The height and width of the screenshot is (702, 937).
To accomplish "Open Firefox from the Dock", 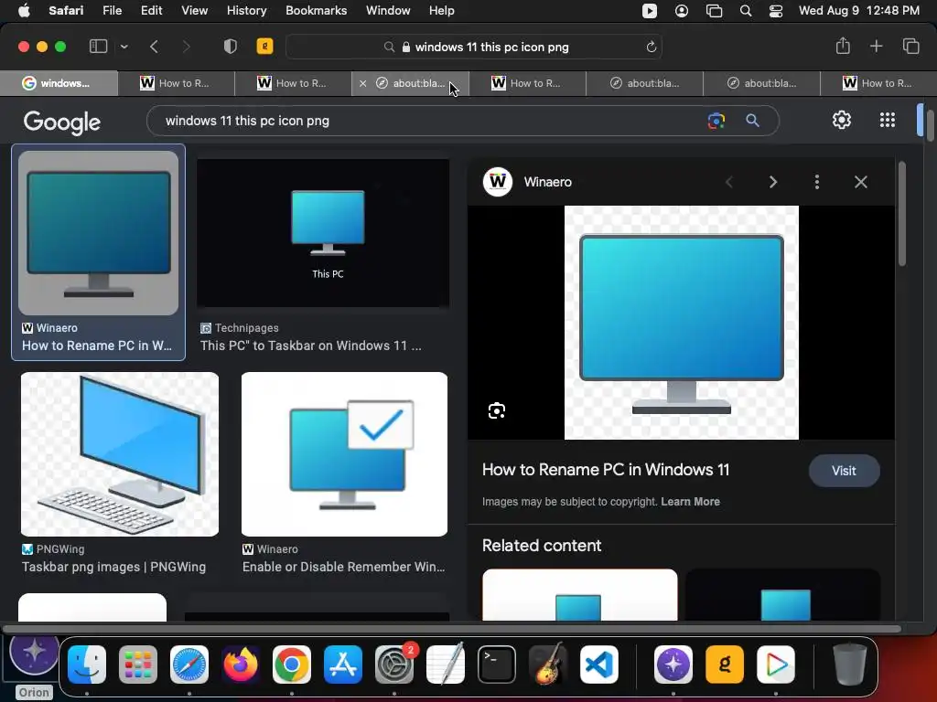I will 241,665.
